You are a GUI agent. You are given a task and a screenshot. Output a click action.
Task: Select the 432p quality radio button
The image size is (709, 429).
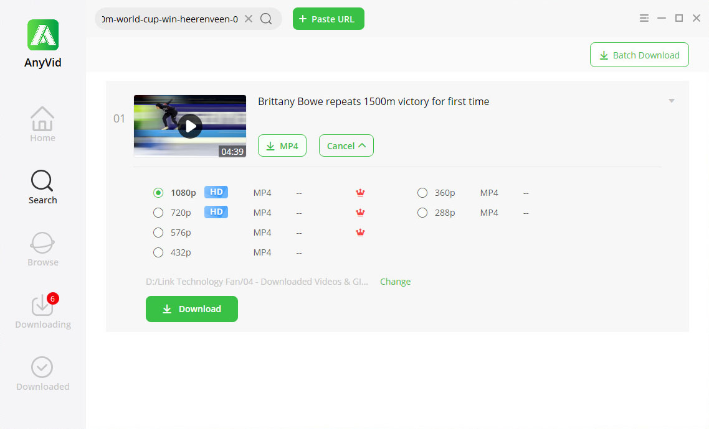pyautogui.click(x=158, y=252)
